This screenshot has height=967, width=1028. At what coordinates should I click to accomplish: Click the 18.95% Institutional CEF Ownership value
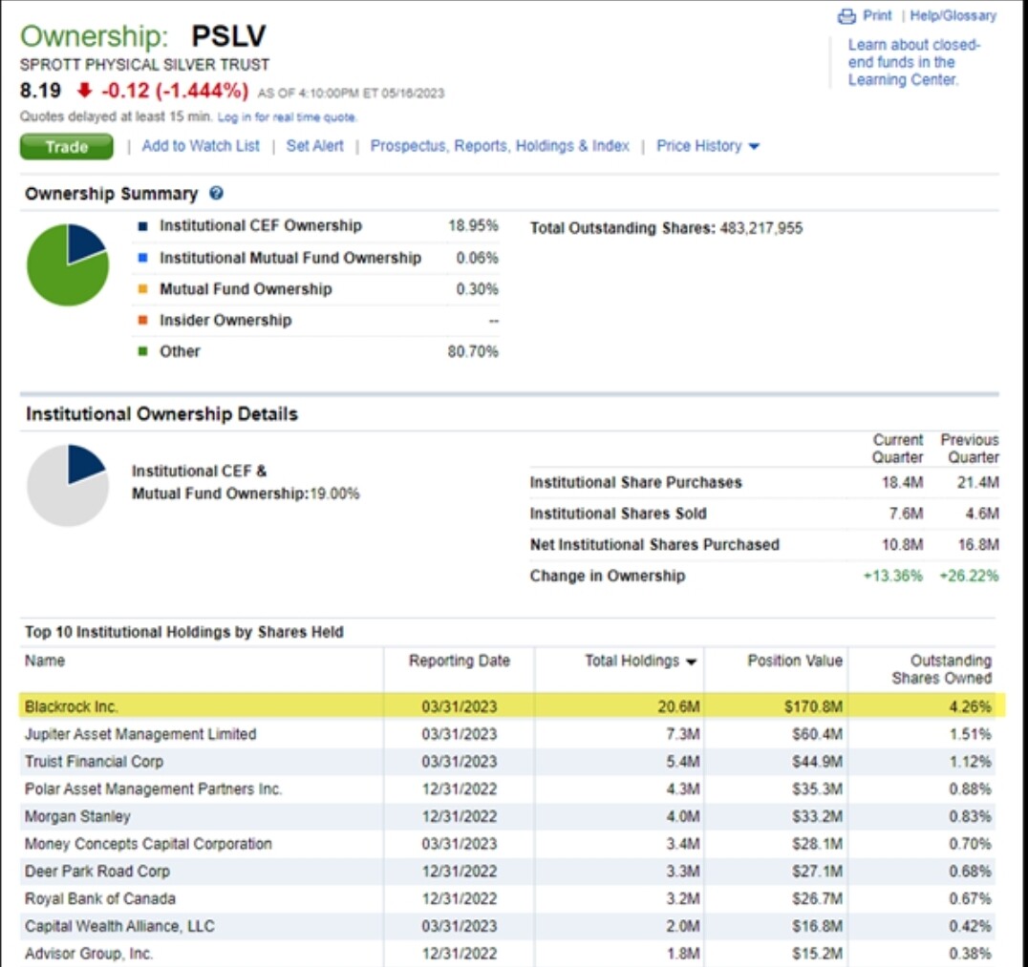473,226
